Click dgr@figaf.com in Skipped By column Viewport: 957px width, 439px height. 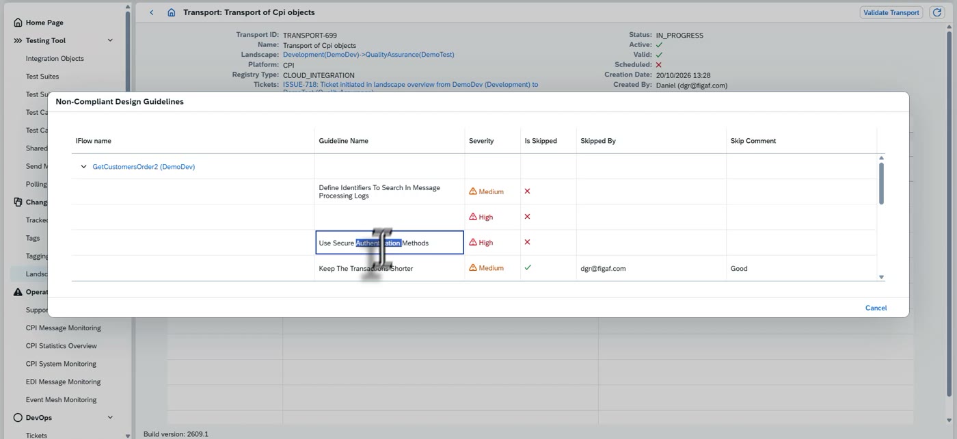point(603,269)
